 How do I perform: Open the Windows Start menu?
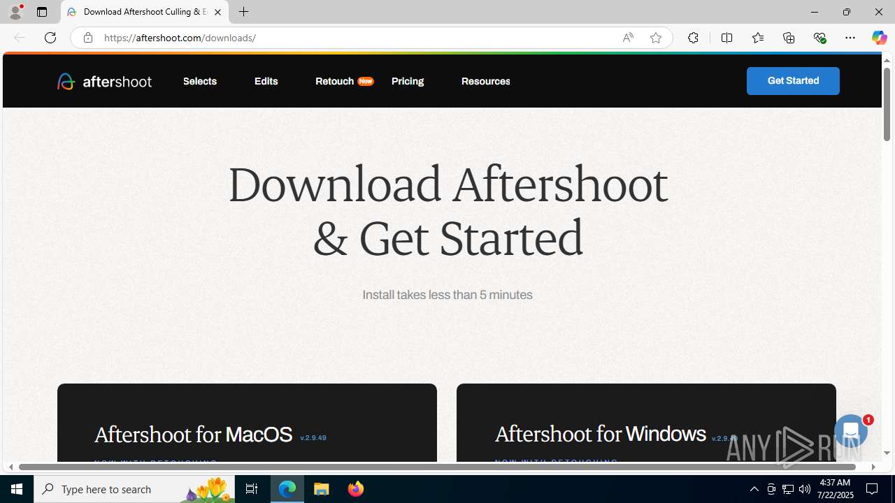tap(17, 489)
